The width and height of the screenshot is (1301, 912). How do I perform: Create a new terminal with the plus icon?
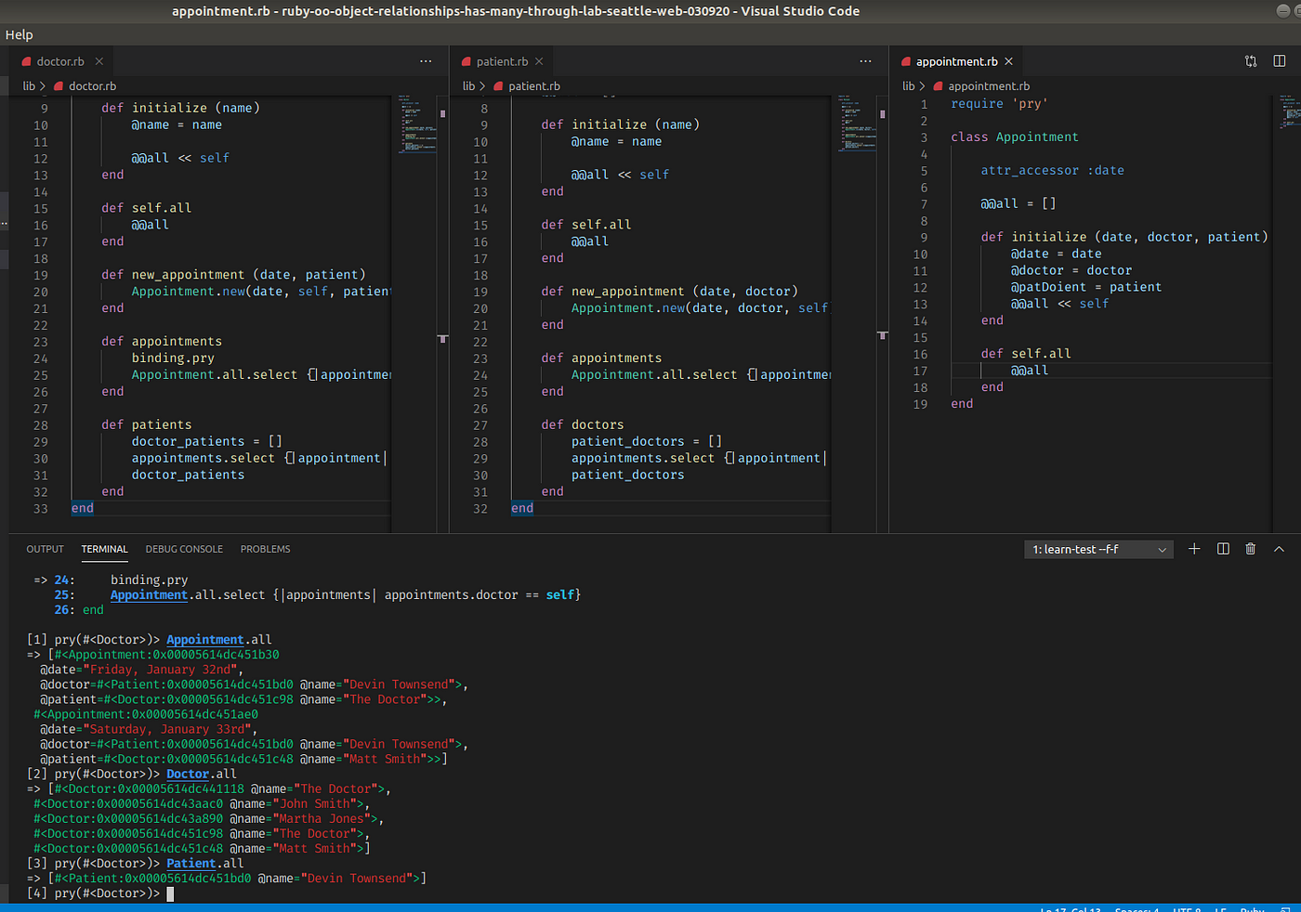[1194, 549]
